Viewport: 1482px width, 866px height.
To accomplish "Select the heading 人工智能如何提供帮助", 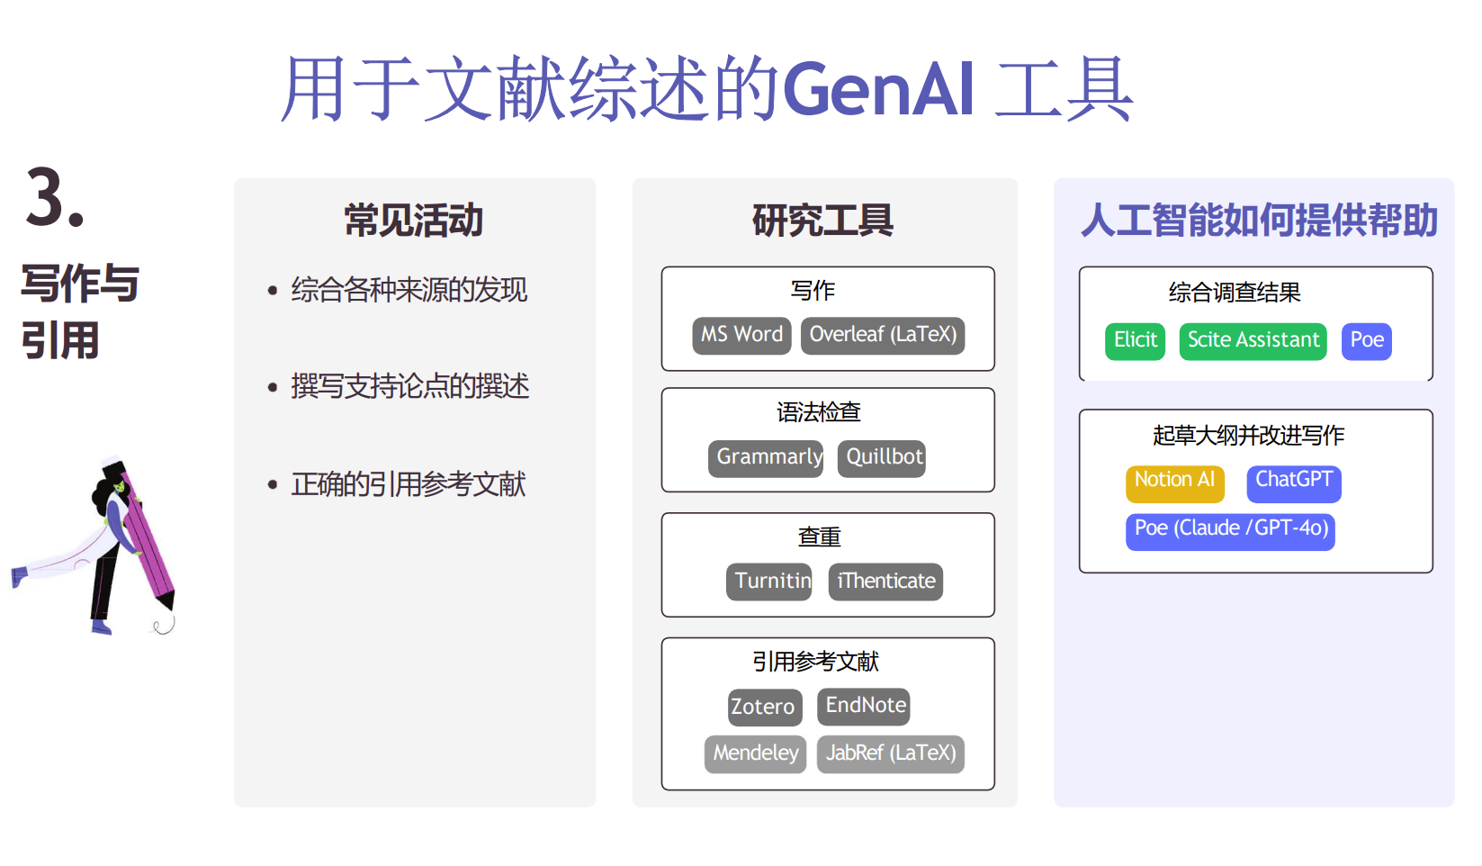I will pyautogui.click(x=1260, y=221).
